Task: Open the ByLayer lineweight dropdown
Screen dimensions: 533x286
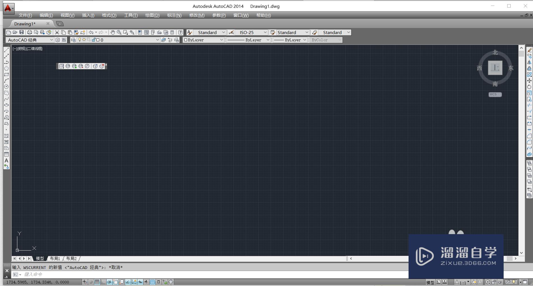Action: (x=290, y=40)
